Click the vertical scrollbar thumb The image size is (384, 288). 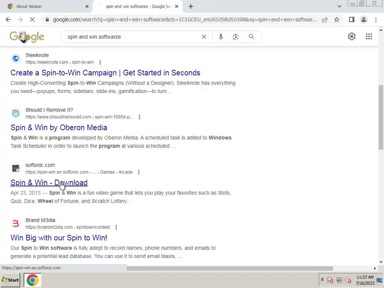(381, 117)
